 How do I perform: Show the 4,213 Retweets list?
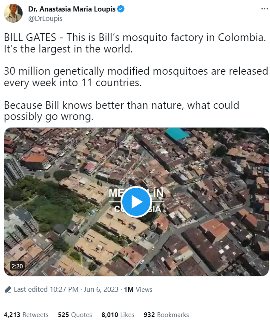click(26, 315)
